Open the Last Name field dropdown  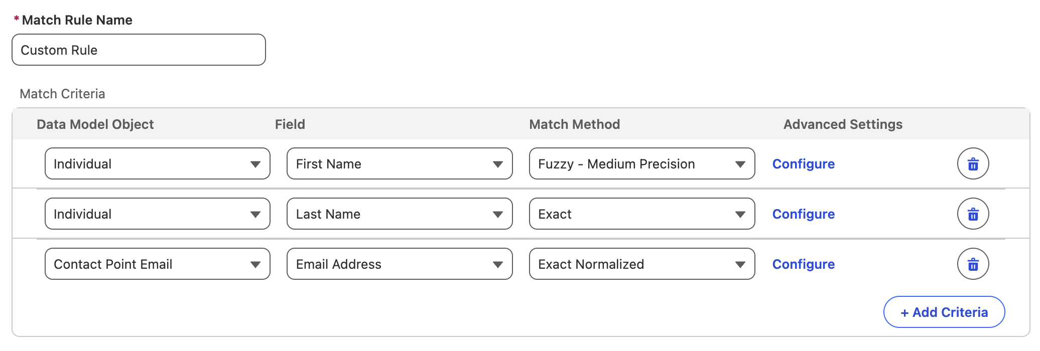[x=400, y=214]
